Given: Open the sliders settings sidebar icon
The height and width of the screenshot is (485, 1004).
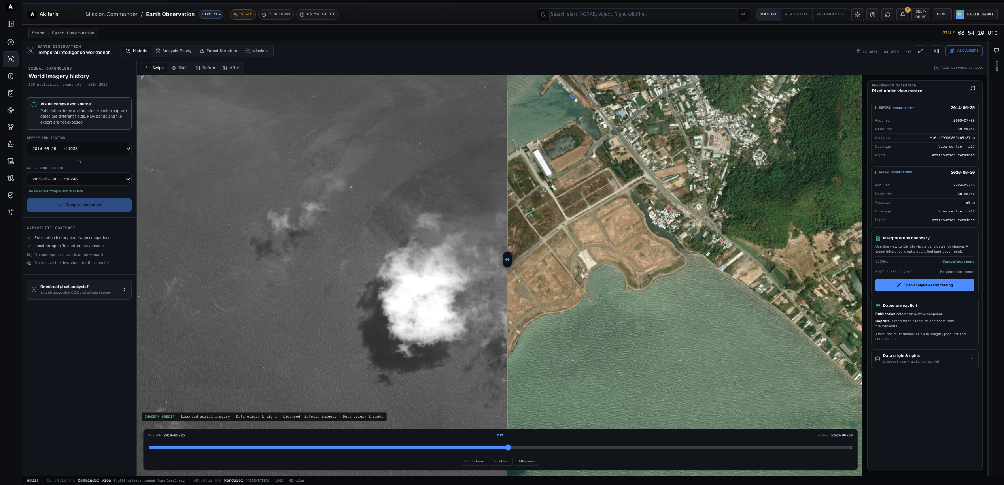Looking at the screenshot, I should point(11,212).
